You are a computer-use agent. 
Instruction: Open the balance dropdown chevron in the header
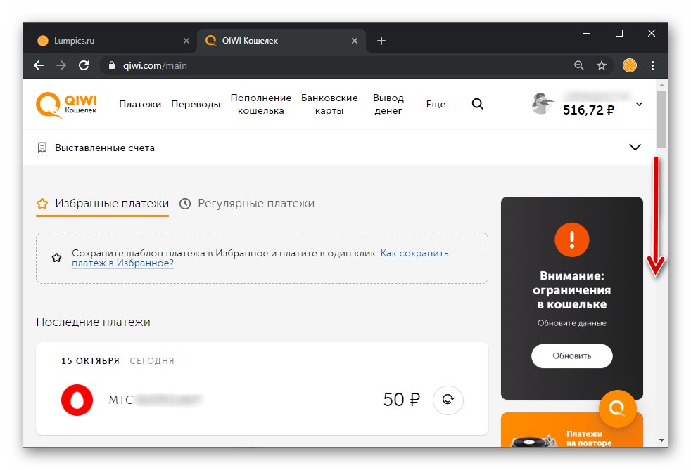639,103
